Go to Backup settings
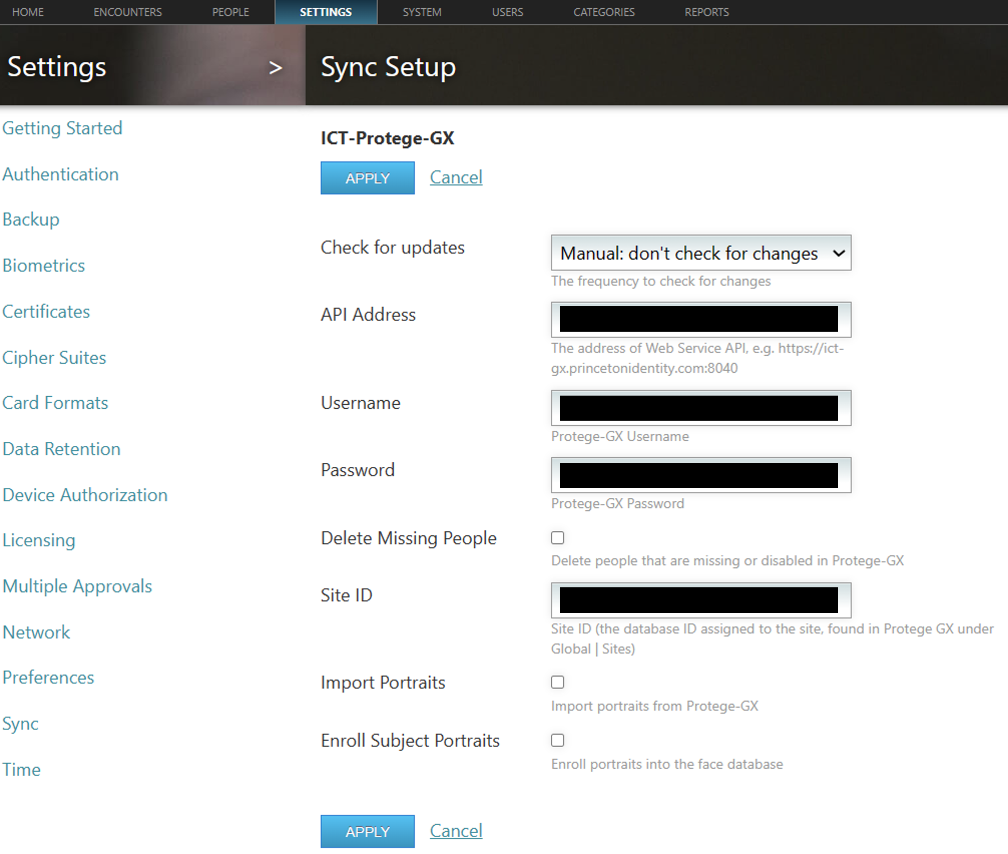 click(31, 219)
